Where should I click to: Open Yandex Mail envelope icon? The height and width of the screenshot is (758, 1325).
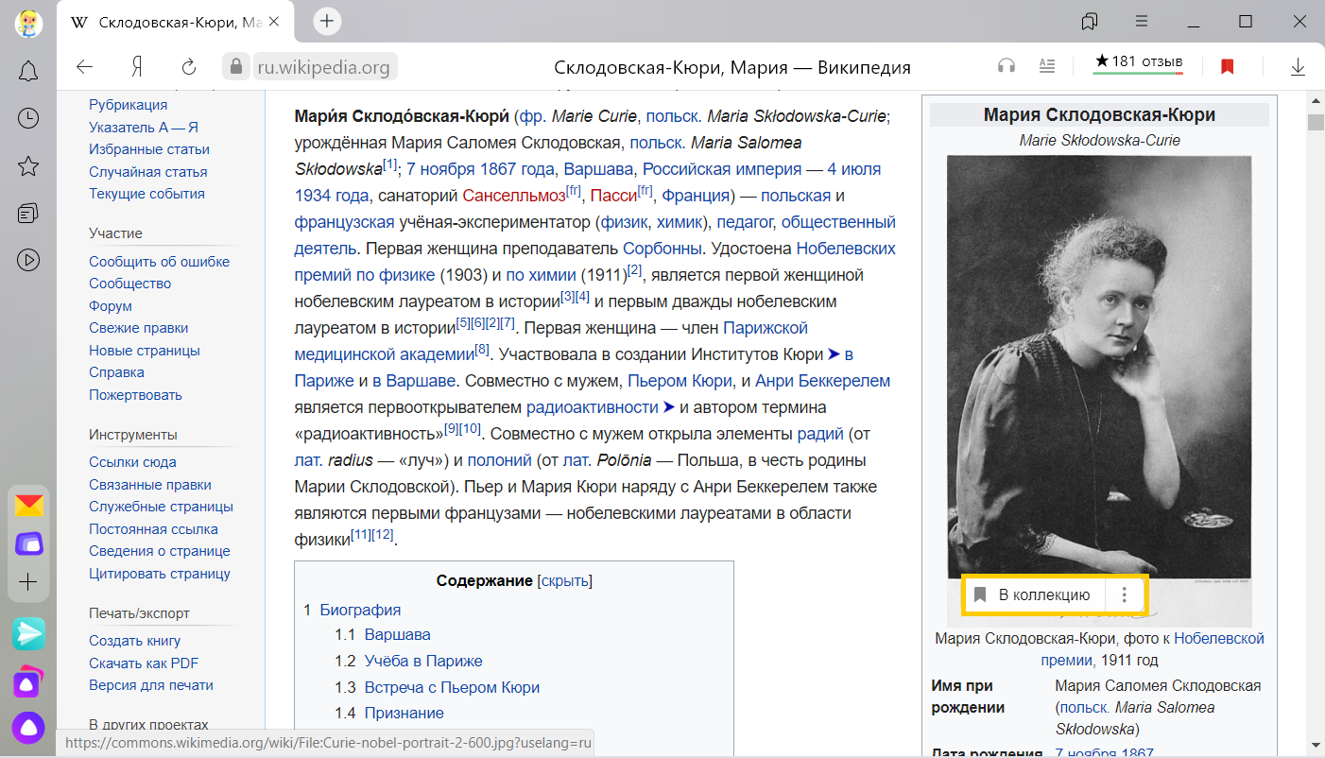pyautogui.click(x=28, y=506)
